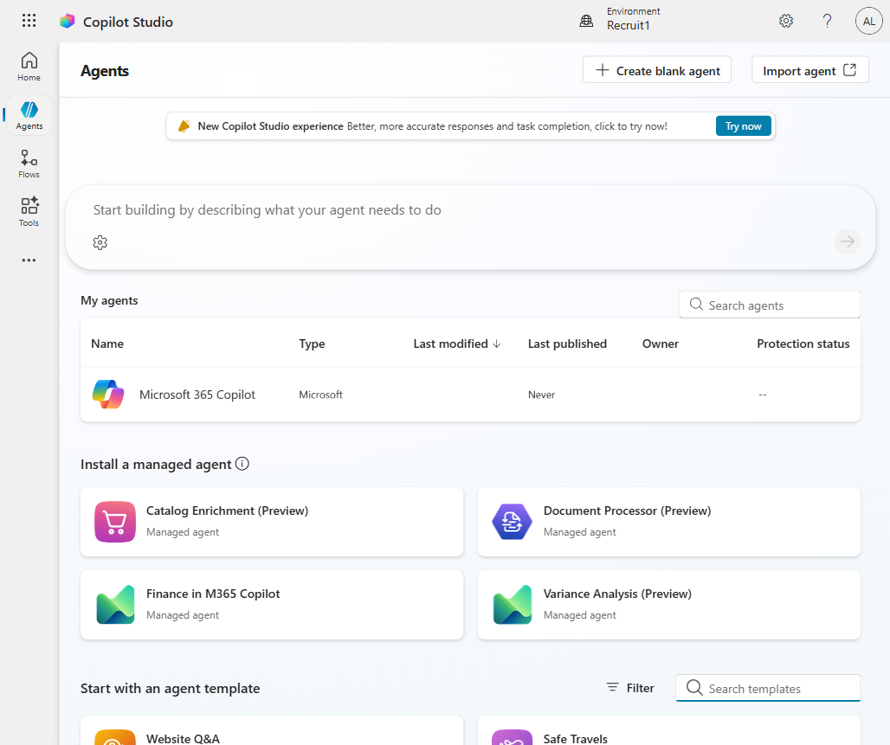
Task: Click the New Copilot Studio experience banner text
Action: pyautogui.click(x=270, y=126)
